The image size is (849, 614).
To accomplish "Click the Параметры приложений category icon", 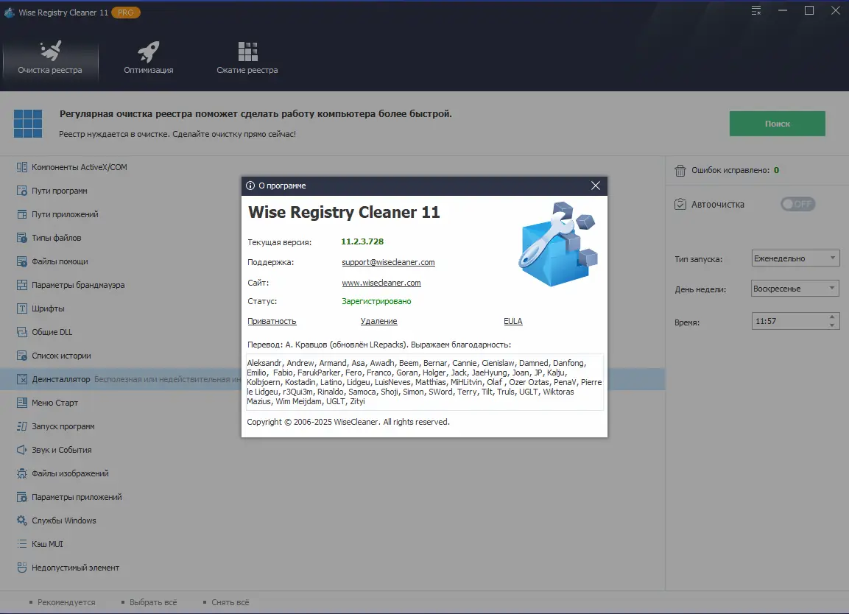I will [x=21, y=497].
